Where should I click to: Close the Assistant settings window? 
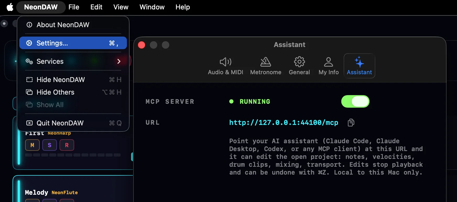click(x=142, y=45)
